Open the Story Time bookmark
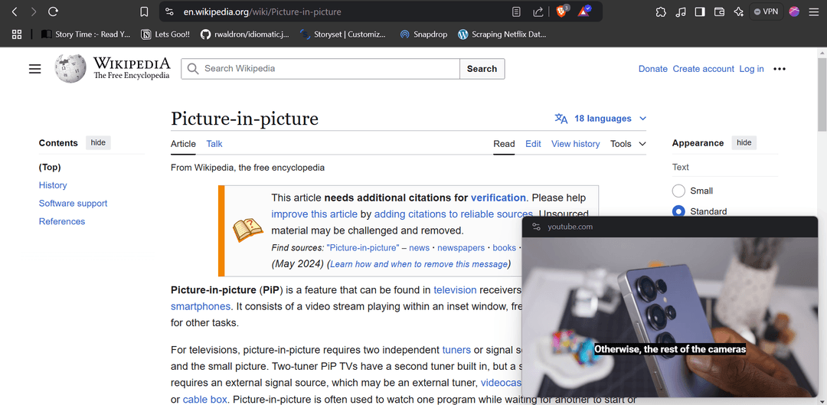This screenshot has width=827, height=405. pyautogui.click(x=86, y=34)
